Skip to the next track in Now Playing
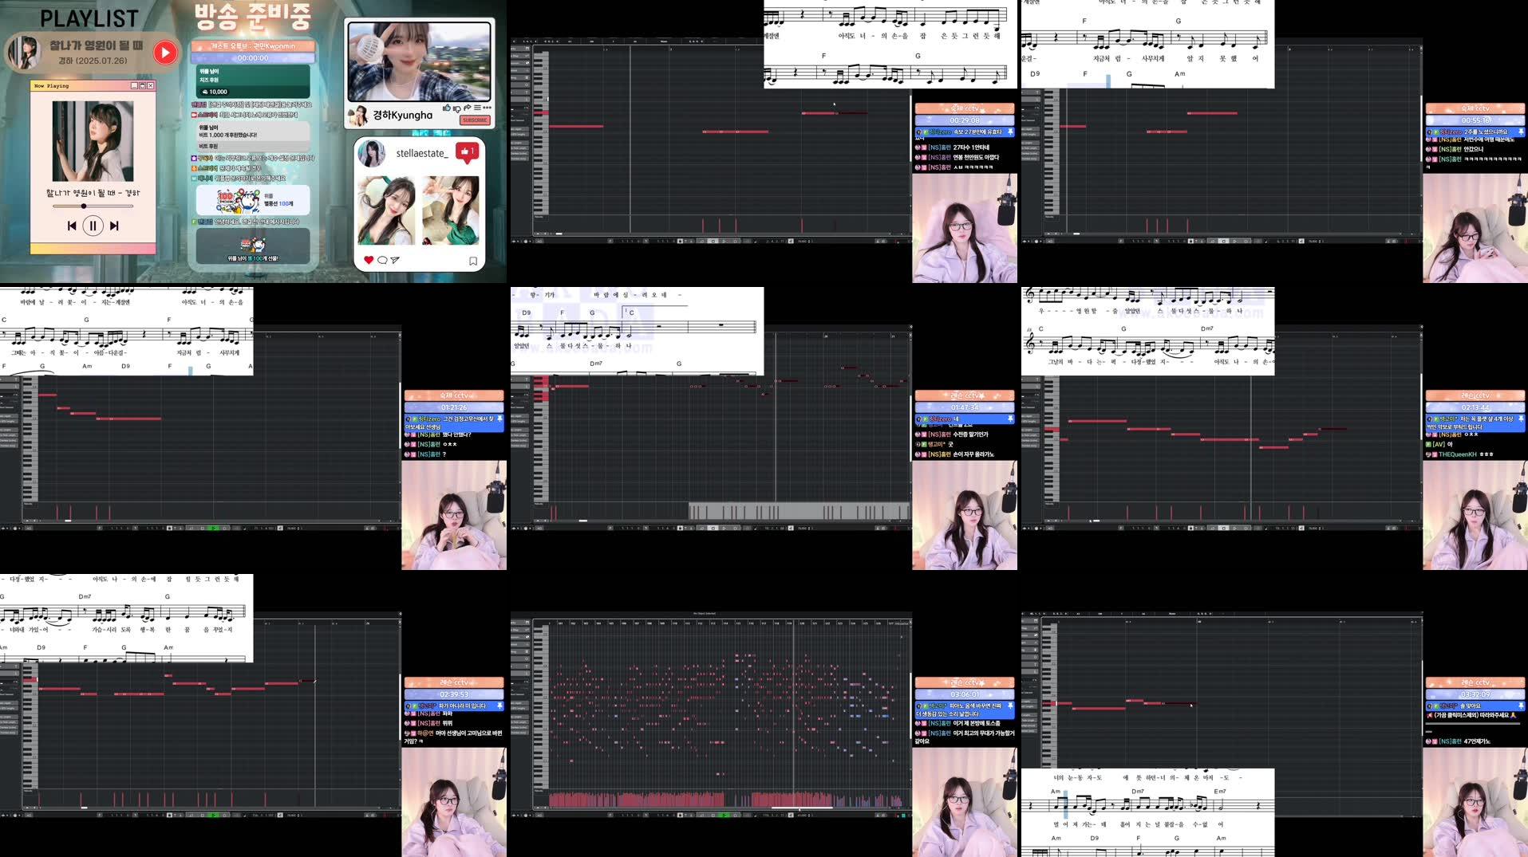The height and width of the screenshot is (857, 1528). [x=114, y=226]
